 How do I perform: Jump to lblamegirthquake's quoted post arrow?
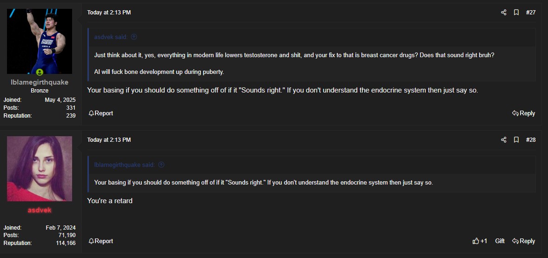(161, 165)
